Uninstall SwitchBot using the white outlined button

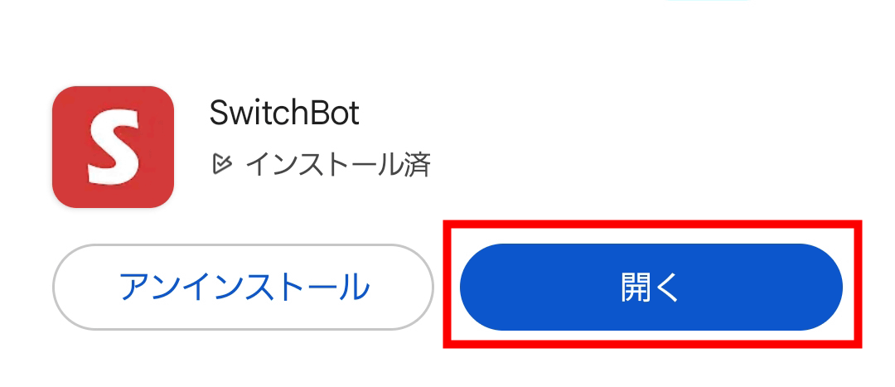click(x=243, y=287)
